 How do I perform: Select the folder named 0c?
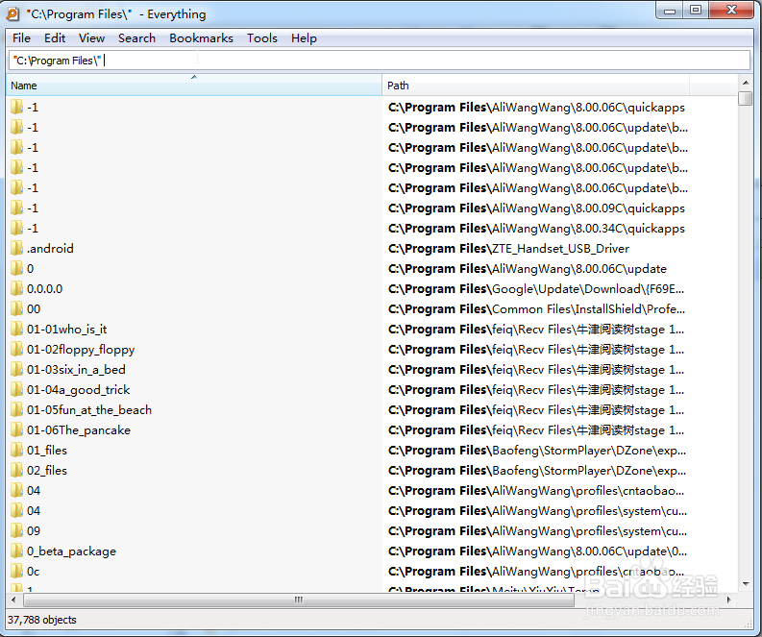33,571
